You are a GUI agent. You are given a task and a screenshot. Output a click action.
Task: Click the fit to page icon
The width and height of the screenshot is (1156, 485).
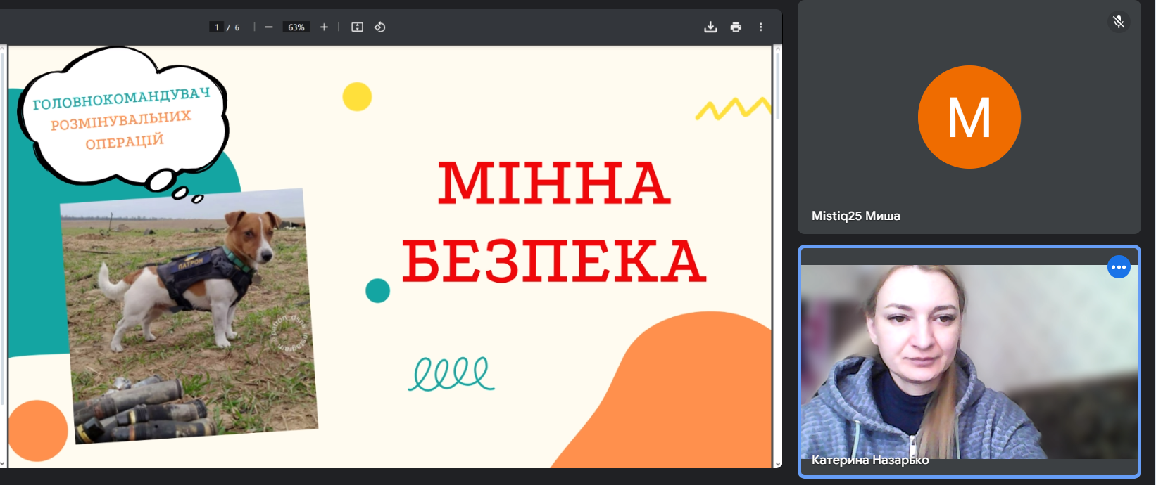(357, 27)
